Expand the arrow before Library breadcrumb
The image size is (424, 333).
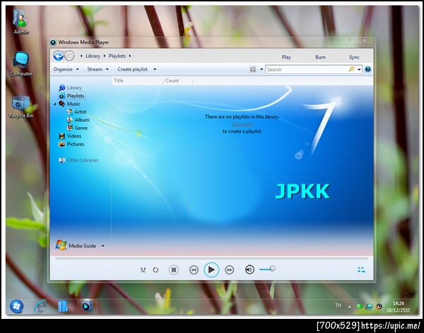(81, 56)
